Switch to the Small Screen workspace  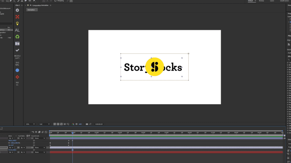(284, 1)
